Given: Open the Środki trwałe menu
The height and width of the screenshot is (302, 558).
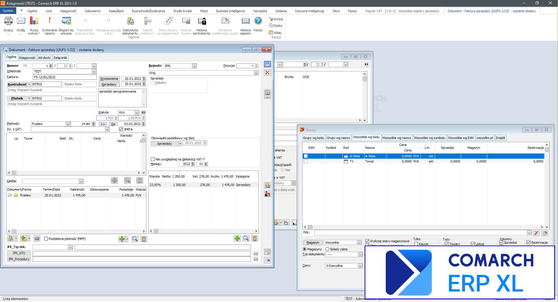Looking at the screenshot, I should [183, 11].
